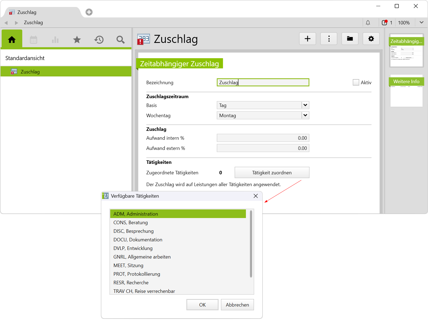Add new entry with plus button
The image size is (428, 321).
click(x=308, y=39)
